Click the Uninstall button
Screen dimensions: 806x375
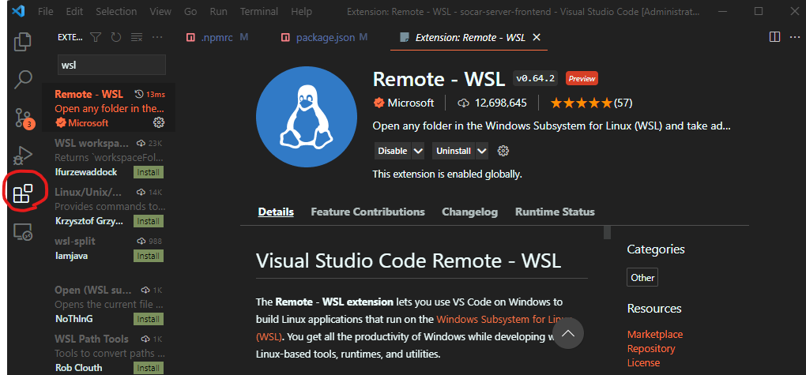[x=454, y=151]
